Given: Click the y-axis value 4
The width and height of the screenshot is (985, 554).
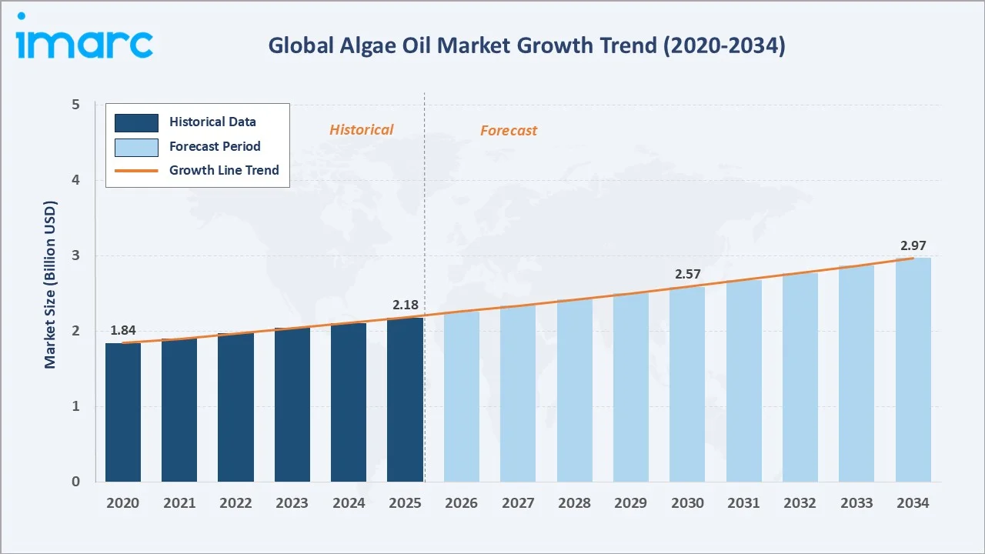Looking at the screenshot, I should 75,181.
